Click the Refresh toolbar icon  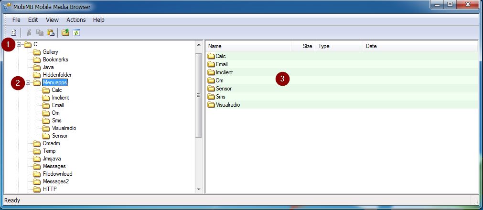pyautogui.click(x=76, y=32)
